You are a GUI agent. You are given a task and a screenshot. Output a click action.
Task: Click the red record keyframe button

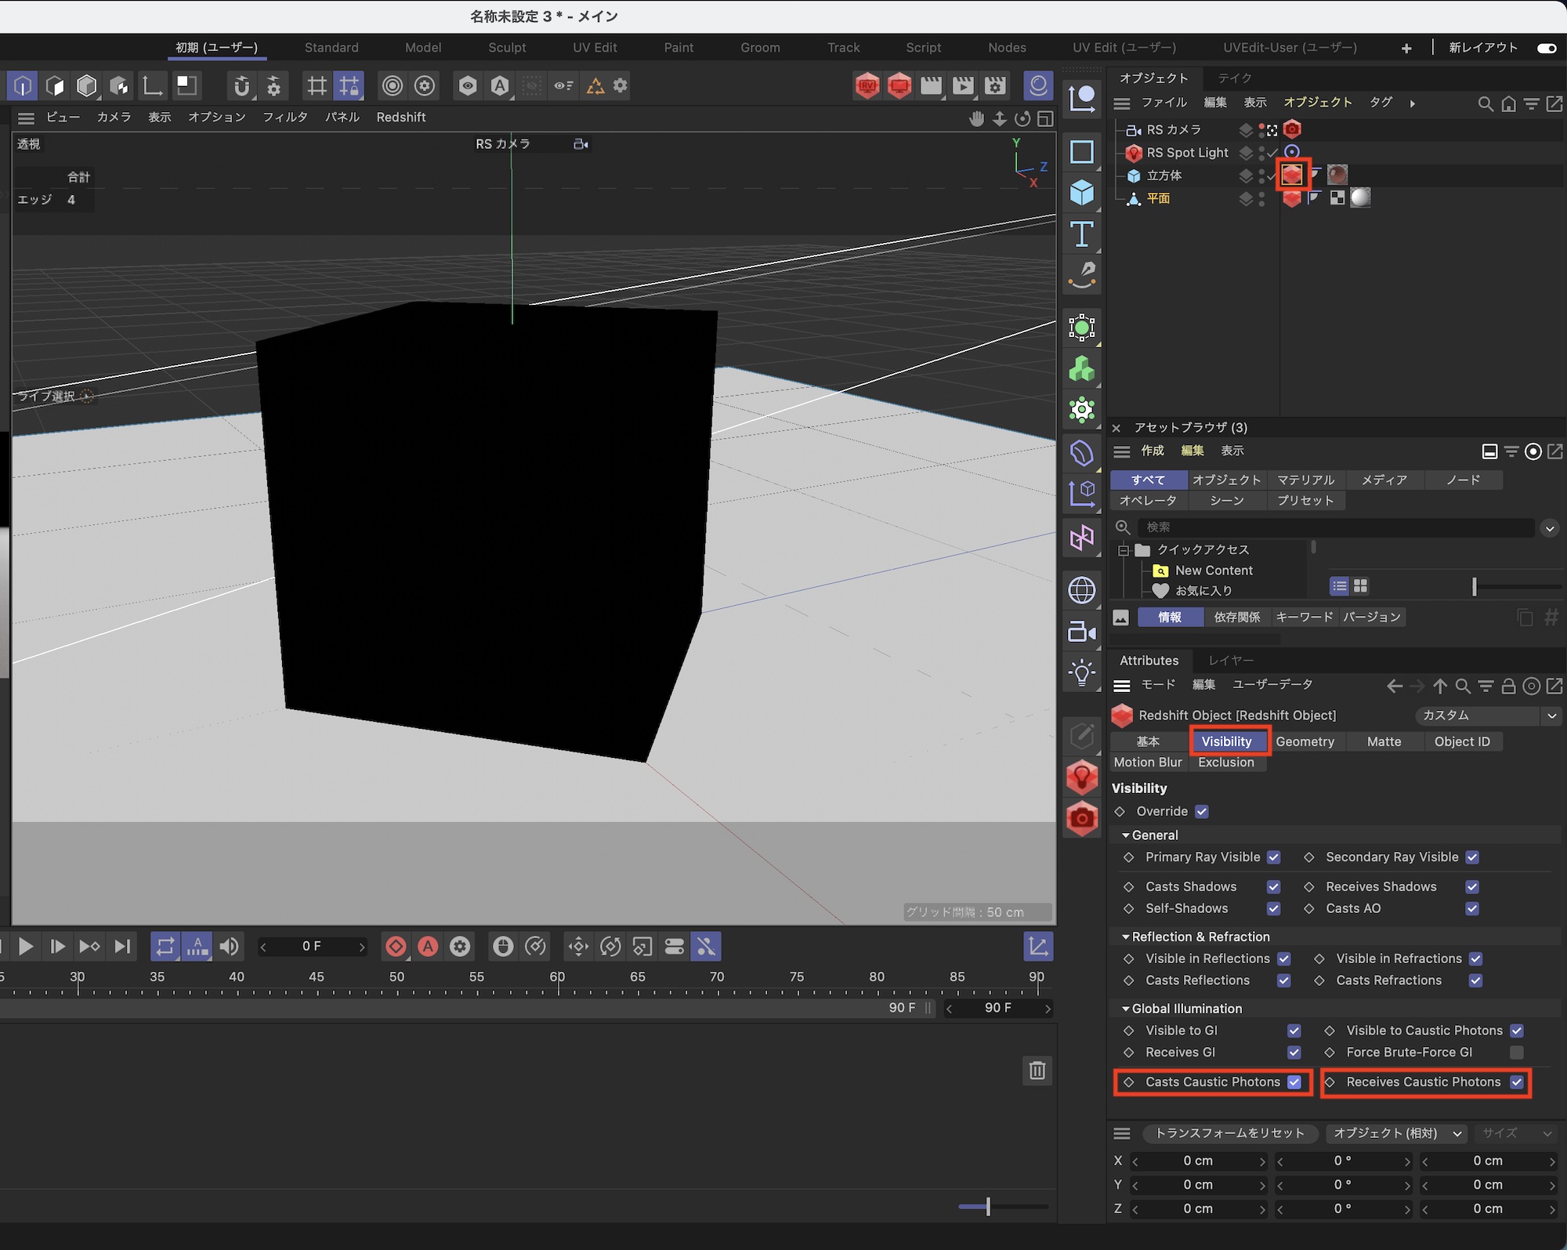coord(396,947)
